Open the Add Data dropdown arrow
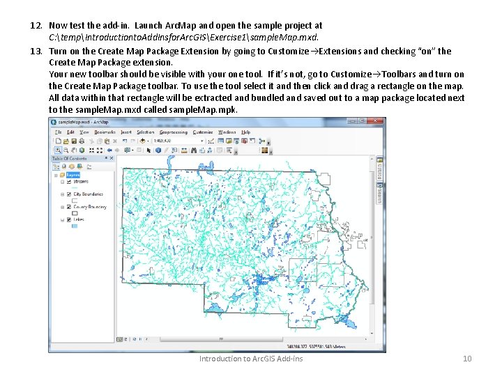Image resolution: width=502 pixels, height=376 pixels. pos(148,141)
